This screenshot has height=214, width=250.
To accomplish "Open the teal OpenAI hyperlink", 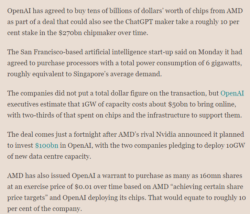I will click(x=232, y=93).
